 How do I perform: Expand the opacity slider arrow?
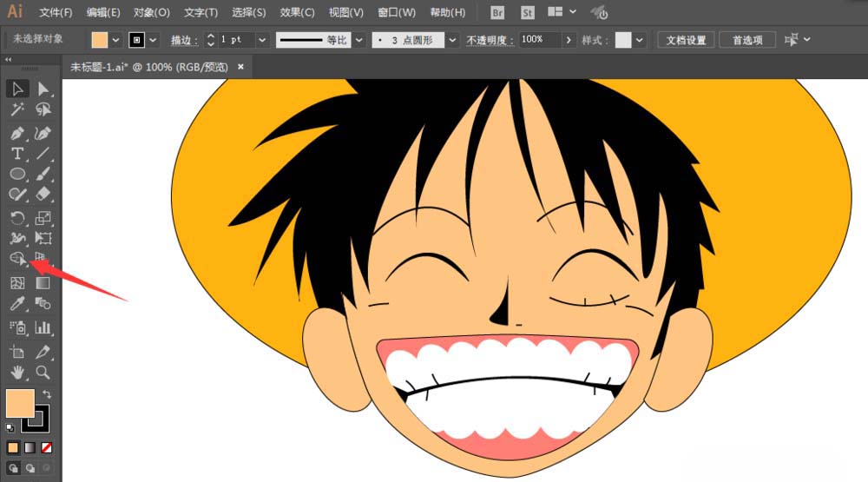[568, 40]
